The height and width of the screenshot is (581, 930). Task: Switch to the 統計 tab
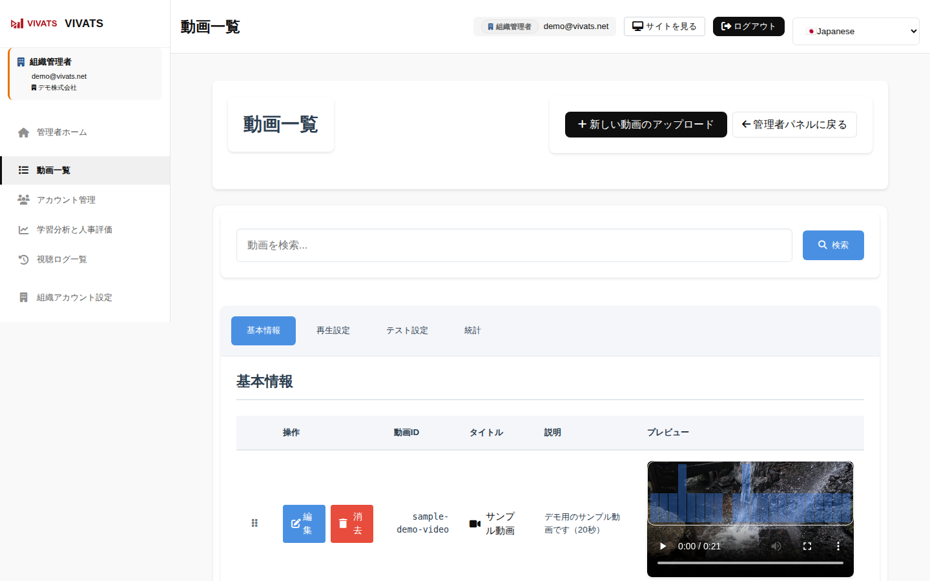click(473, 331)
